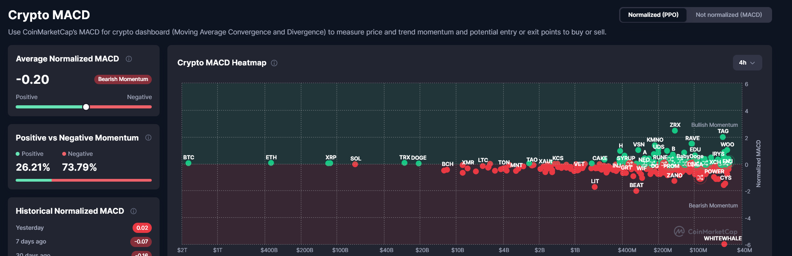Click the 73.79% negative value
Screen dimensions: 792x256
click(79, 167)
